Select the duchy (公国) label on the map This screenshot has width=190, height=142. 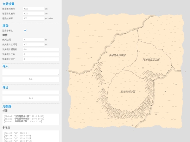pos(128,92)
